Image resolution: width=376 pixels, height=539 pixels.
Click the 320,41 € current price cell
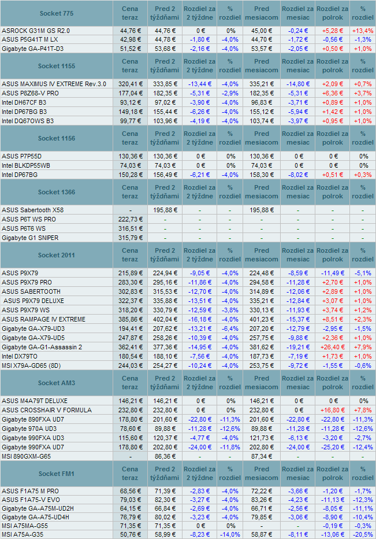tap(130, 84)
